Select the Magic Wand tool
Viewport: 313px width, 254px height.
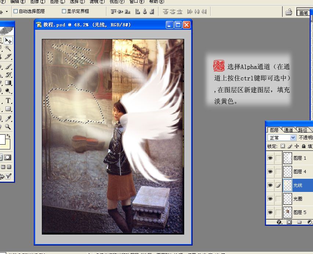coord(8,48)
